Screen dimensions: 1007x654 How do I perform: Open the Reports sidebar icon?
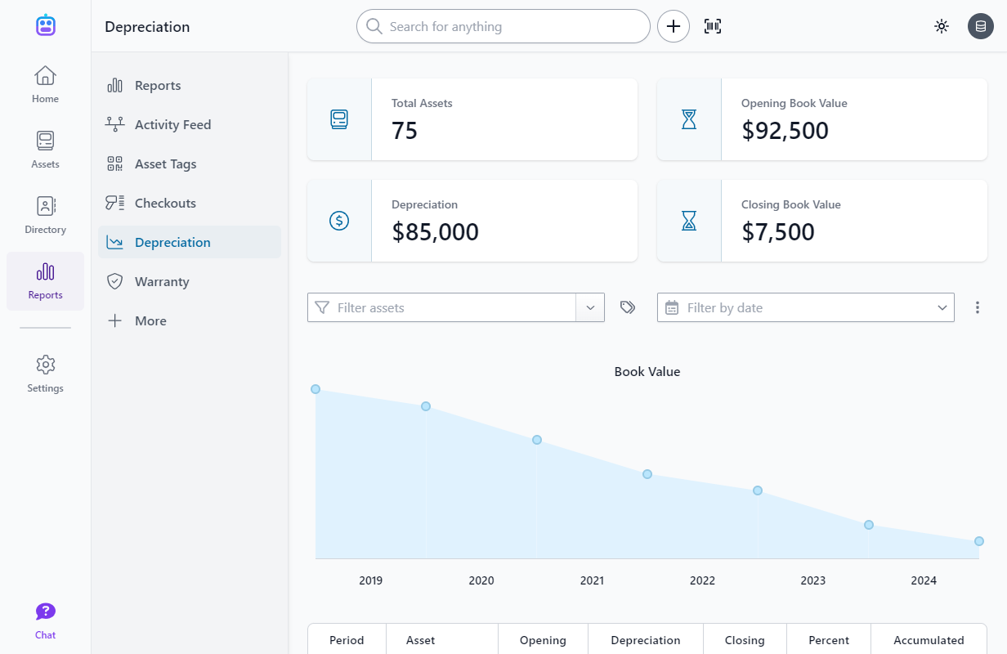click(x=45, y=281)
